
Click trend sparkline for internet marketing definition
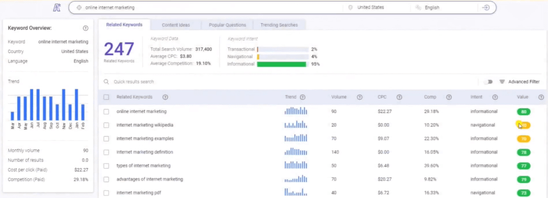click(295, 151)
